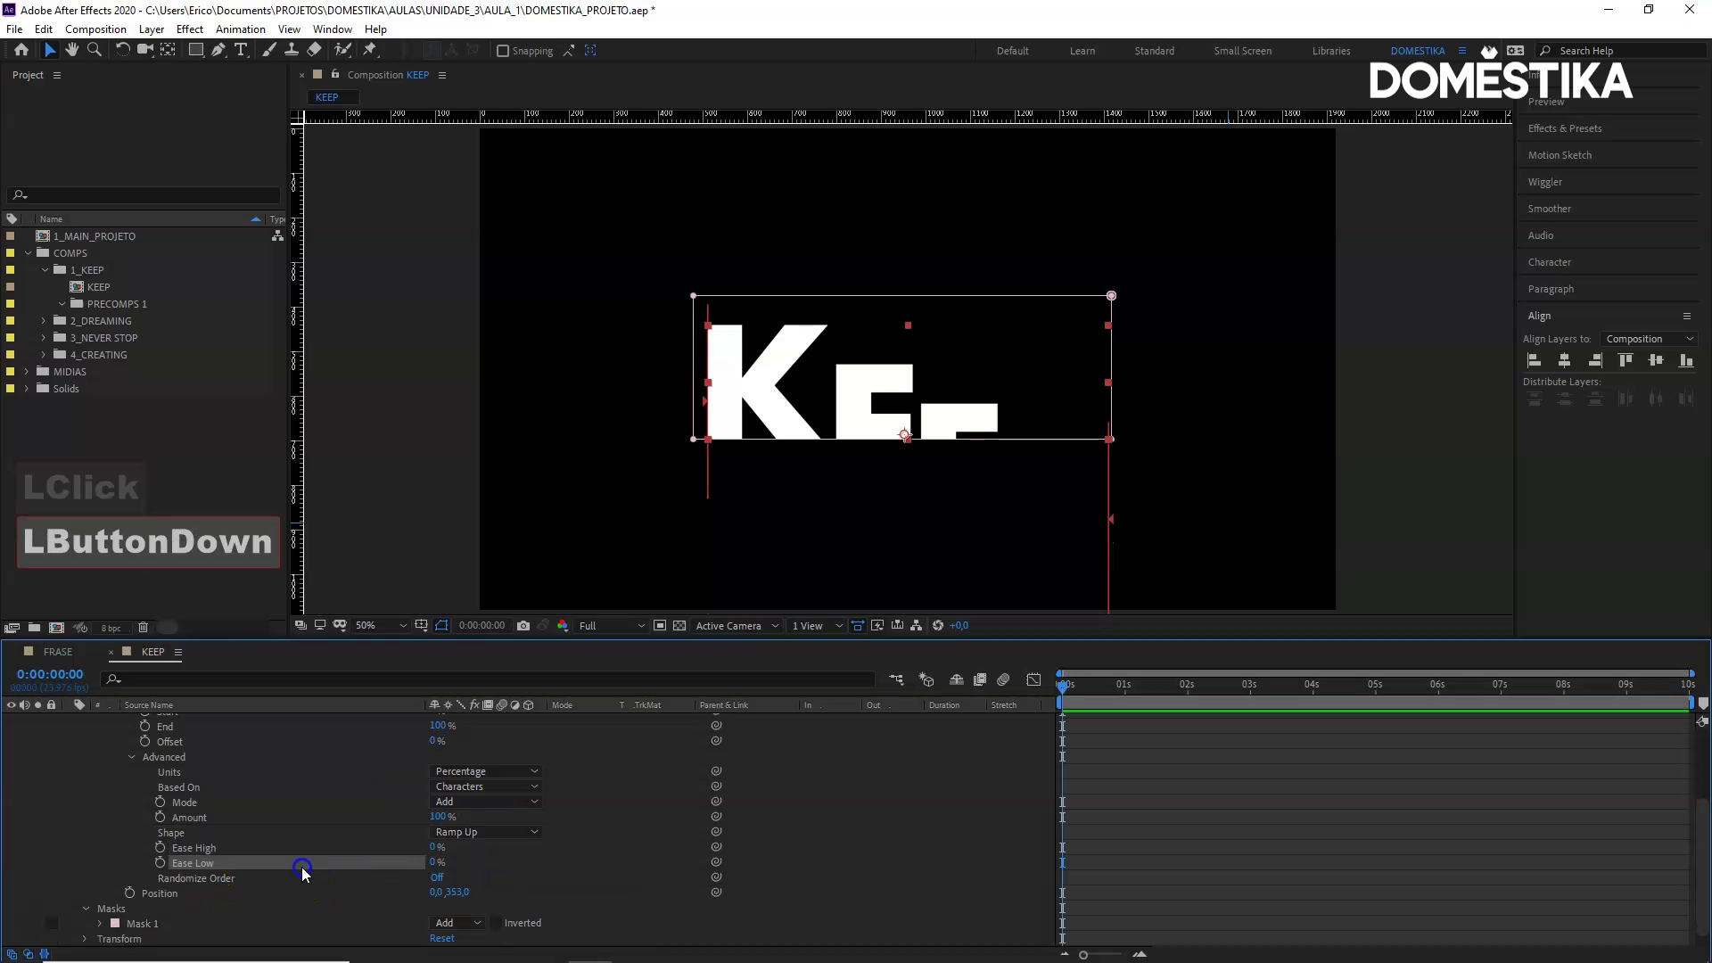Select the Selection arrow tool
Viewport: 1712px width, 963px height.
tap(50, 50)
